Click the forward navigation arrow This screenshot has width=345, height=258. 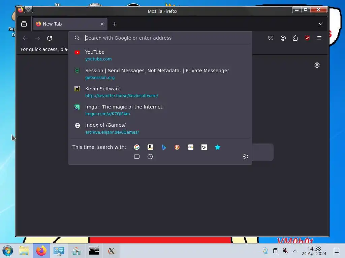point(37,38)
